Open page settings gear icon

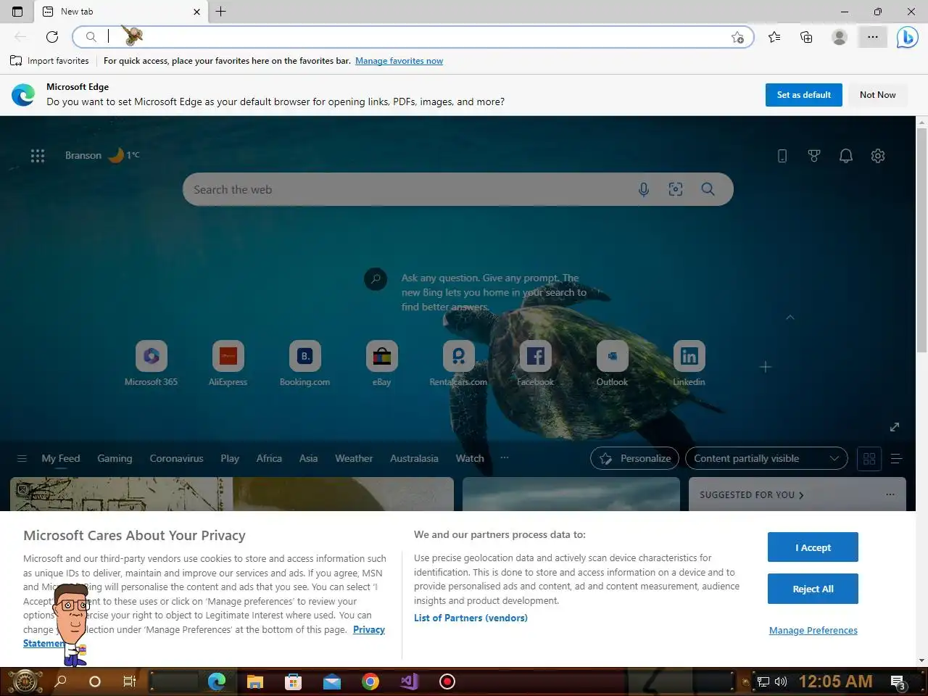click(878, 156)
